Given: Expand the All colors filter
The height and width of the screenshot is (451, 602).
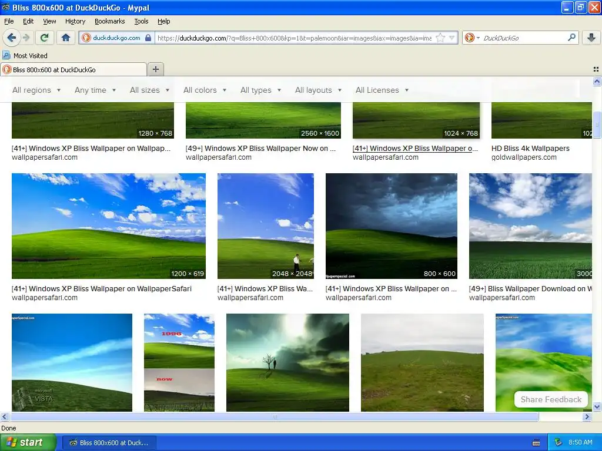Looking at the screenshot, I should (205, 90).
